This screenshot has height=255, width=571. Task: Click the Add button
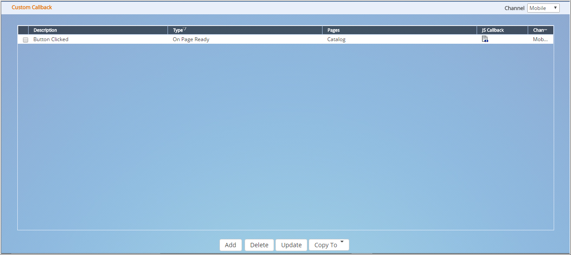coord(231,245)
